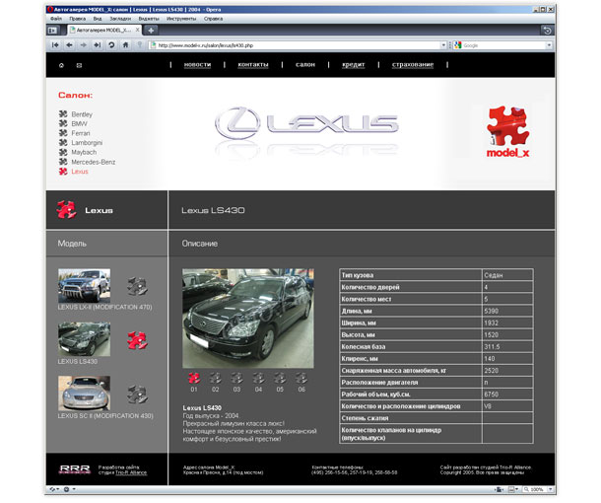Select photo 04 puzzle icon

(258, 379)
